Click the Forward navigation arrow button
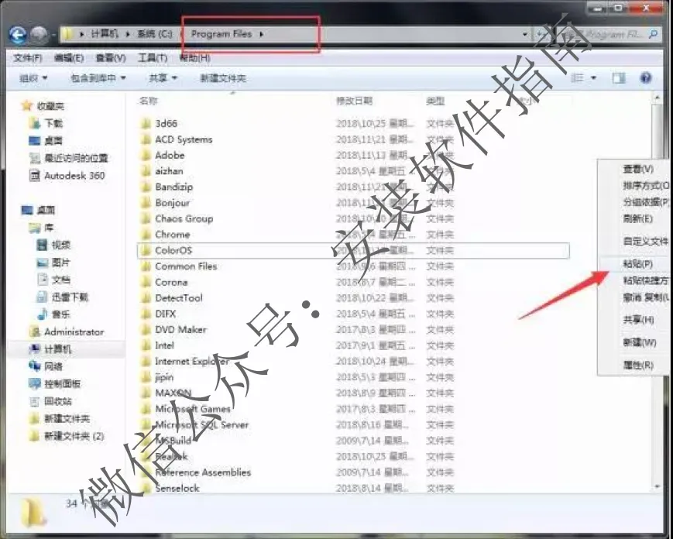Image resolution: width=673 pixels, height=539 pixels. click(39, 35)
